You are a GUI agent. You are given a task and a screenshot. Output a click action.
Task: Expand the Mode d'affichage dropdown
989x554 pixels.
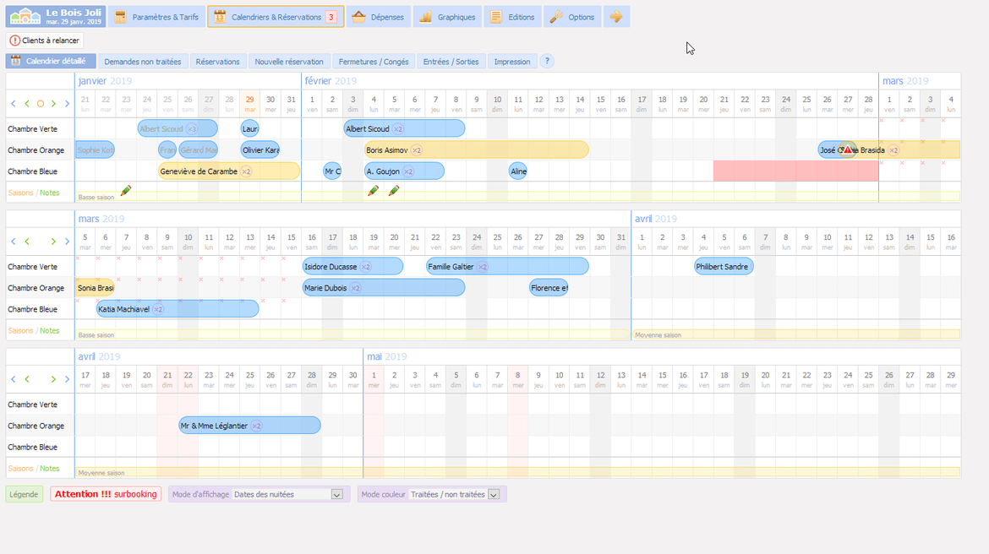pyautogui.click(x=336, y=495)
